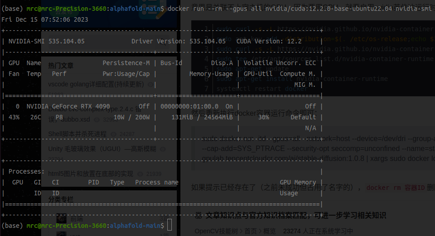This screenshot has width=435, height=236.
Task: Click the 'P8' performance state value
Action: [59, 117]
